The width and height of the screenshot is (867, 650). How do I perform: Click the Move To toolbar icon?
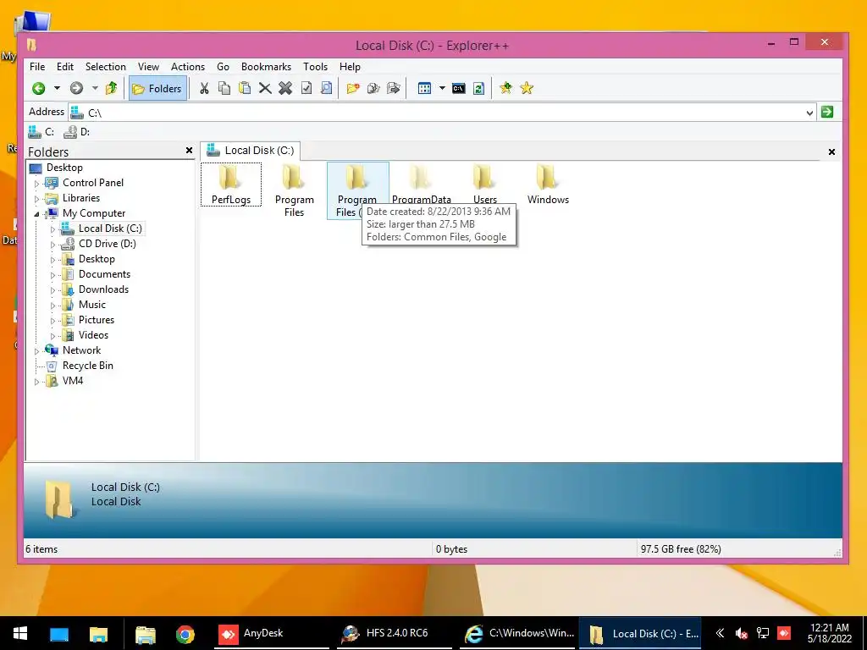point(393,88)
